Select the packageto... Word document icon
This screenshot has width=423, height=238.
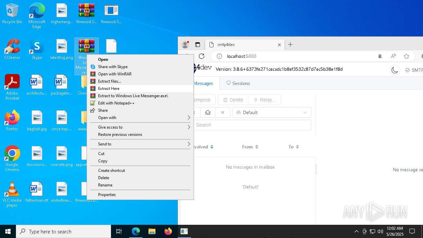pyautogui.click(x=62, y=85)
